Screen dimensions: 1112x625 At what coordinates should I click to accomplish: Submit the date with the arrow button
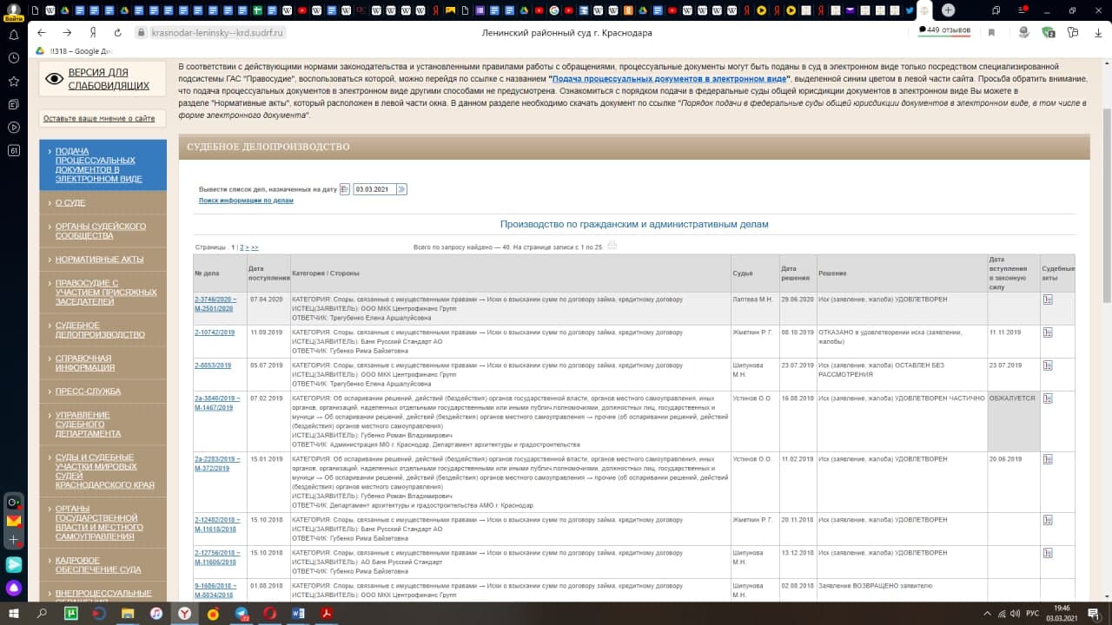[x=401, y=189]
